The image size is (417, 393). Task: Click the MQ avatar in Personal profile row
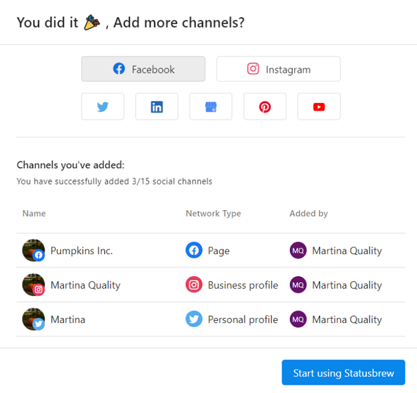(x=298, y=319)
